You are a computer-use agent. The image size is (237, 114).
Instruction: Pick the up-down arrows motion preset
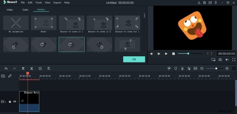[x=127, y=44]
